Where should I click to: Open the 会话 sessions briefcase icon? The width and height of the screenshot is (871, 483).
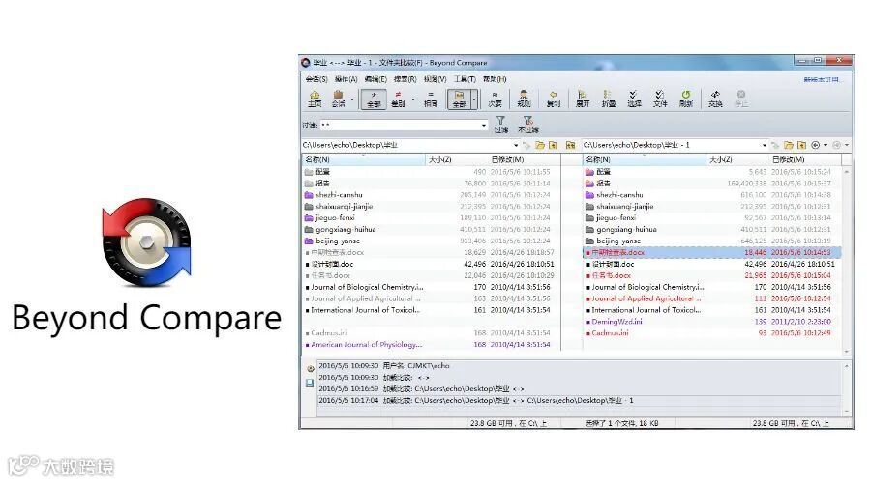[x=338, y=99]
